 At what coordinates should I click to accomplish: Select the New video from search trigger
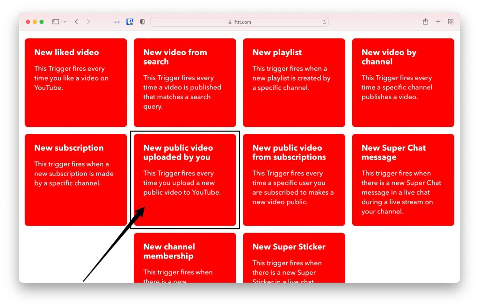tap(185, 82)
